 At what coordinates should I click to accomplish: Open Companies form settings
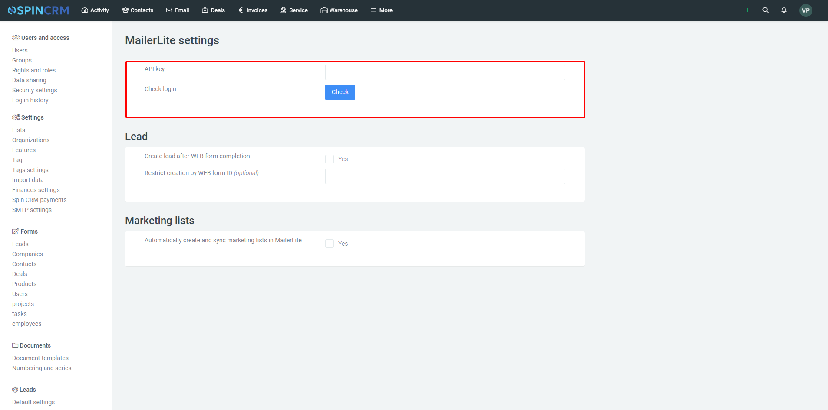27,254
